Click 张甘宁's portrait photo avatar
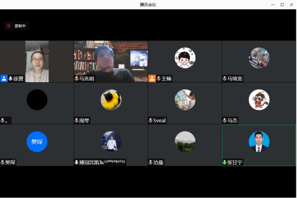 pos(259,142)
